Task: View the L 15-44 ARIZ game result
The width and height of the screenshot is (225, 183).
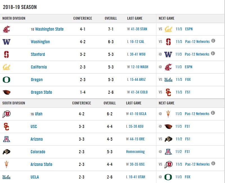Action: click(136, 80)
